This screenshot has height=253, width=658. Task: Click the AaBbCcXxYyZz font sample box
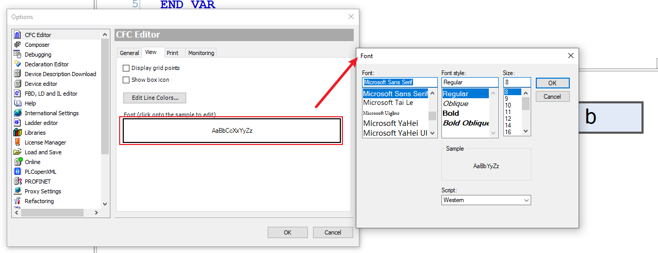pos(232,131)
